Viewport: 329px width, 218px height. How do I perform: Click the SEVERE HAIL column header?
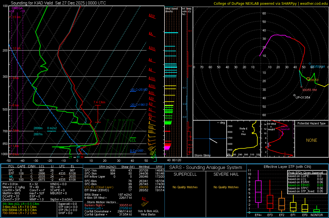[x=226, y=174]
